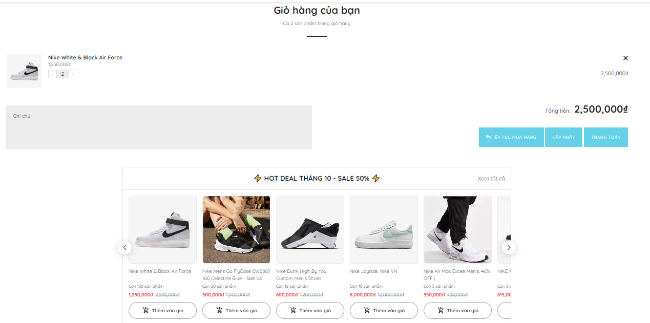Click the Cập nhật cart button
Image resolution: width=650 pixels, height=323 pixels.
(563, 137)
